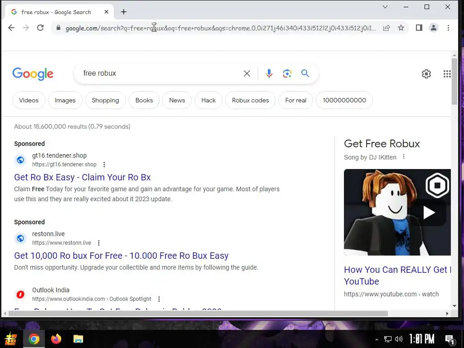Submit search with the magnifier icon
The height and width of the screenshot is (348, 464).
pos(305,73)
